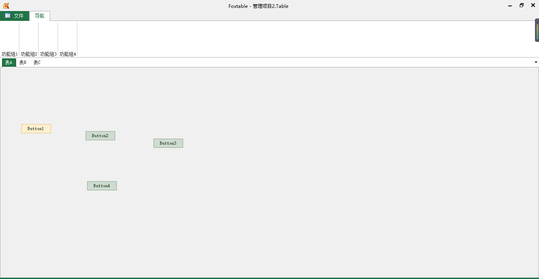Switch to the 导航 ribbon tab
The width and height of the screenshot is (539, 279).
click(39, 16)
